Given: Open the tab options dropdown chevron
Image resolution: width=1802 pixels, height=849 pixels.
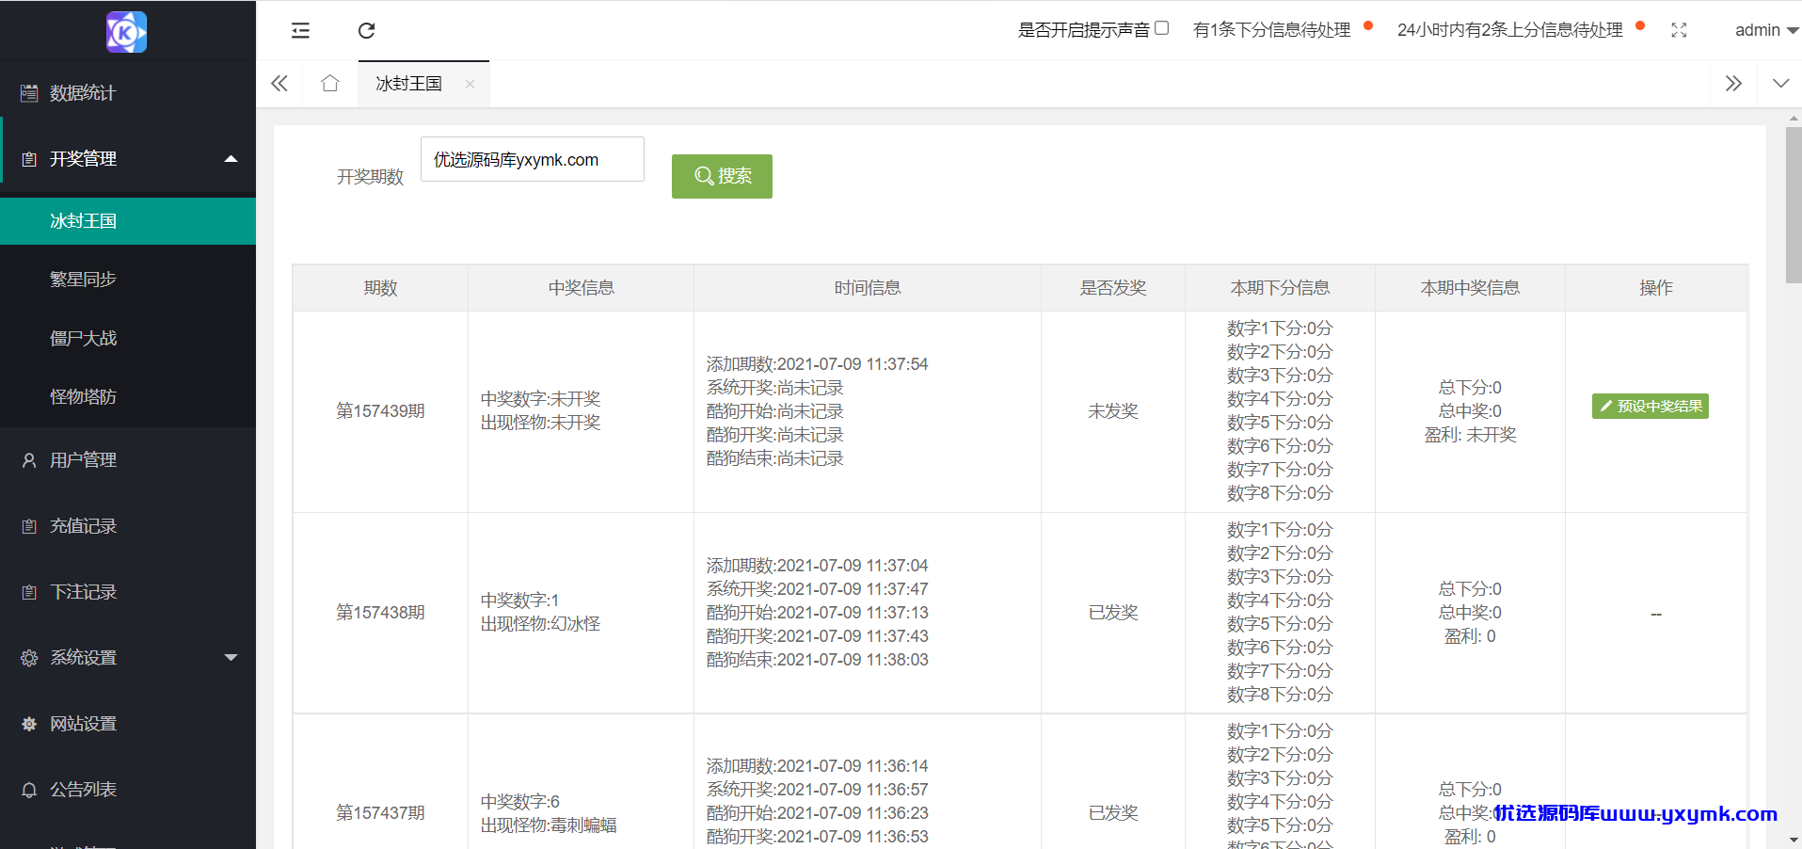Looking at the screenshot, I should (x=1780, y=84).
